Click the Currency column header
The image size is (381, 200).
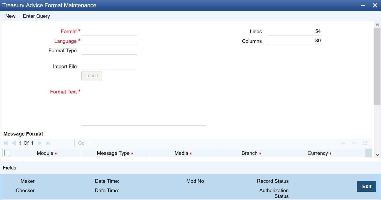tap(320, 153)
